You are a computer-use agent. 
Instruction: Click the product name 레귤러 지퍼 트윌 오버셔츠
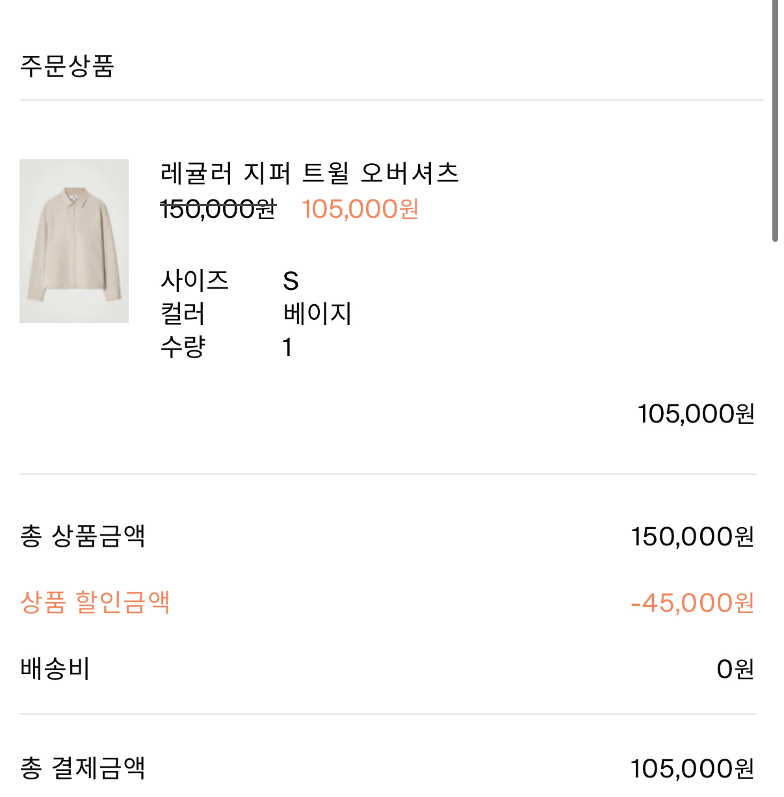310,173
